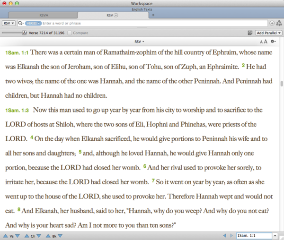Click the word 'Jeroham' in verse 1
The image size is (284, 240).
[80, 67]
